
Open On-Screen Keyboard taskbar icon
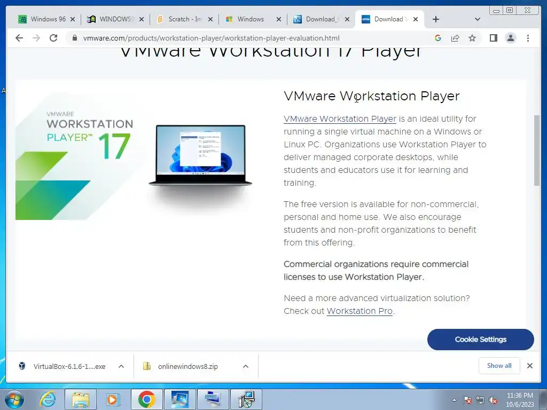click(x=213, y=399)
